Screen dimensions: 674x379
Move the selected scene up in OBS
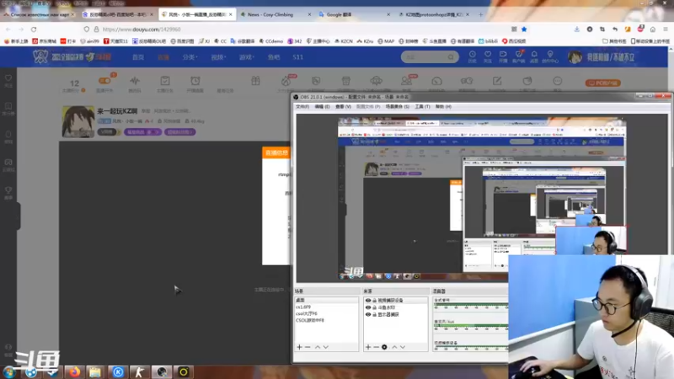coord(318,347)
